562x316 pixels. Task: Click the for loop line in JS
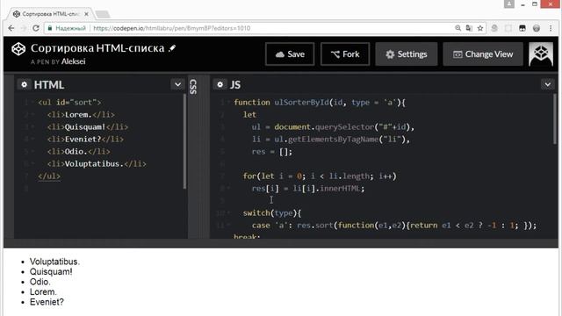(320, 176)
